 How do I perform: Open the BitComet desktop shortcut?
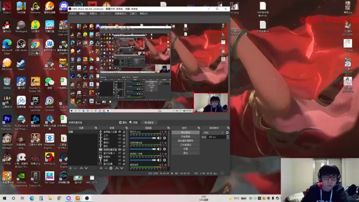coord(7,64)
